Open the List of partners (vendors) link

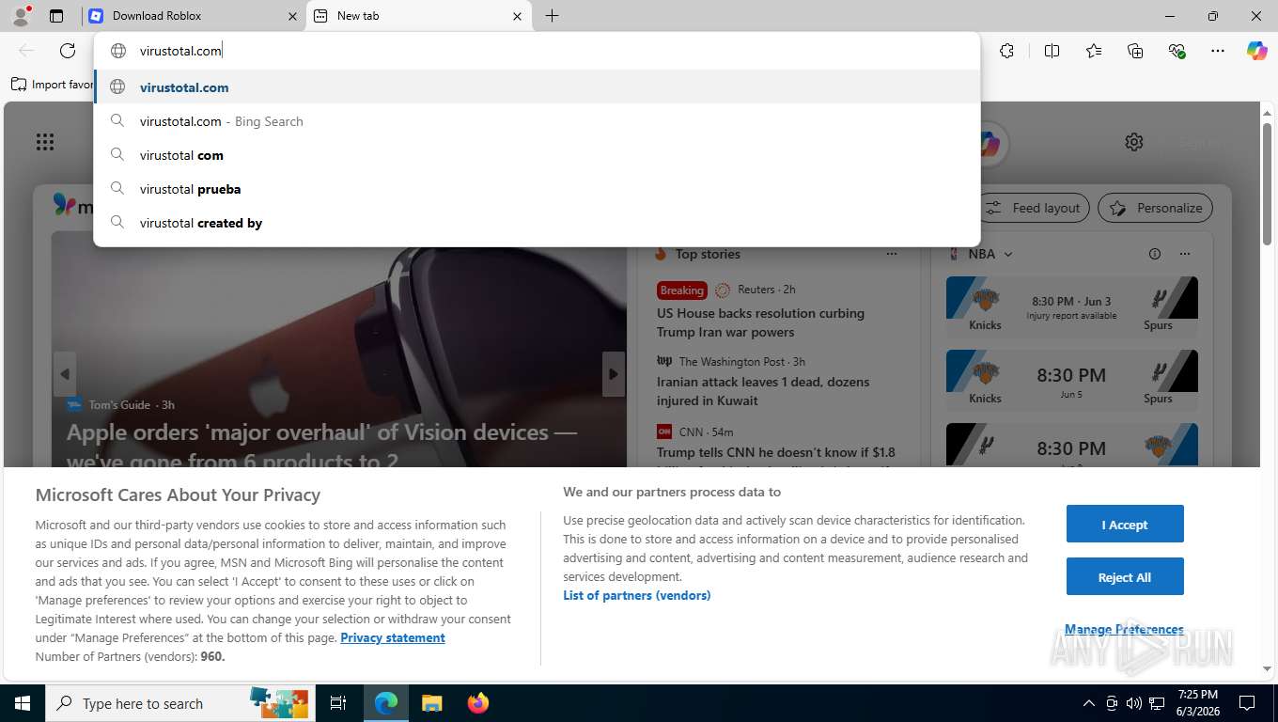point(637,595)
